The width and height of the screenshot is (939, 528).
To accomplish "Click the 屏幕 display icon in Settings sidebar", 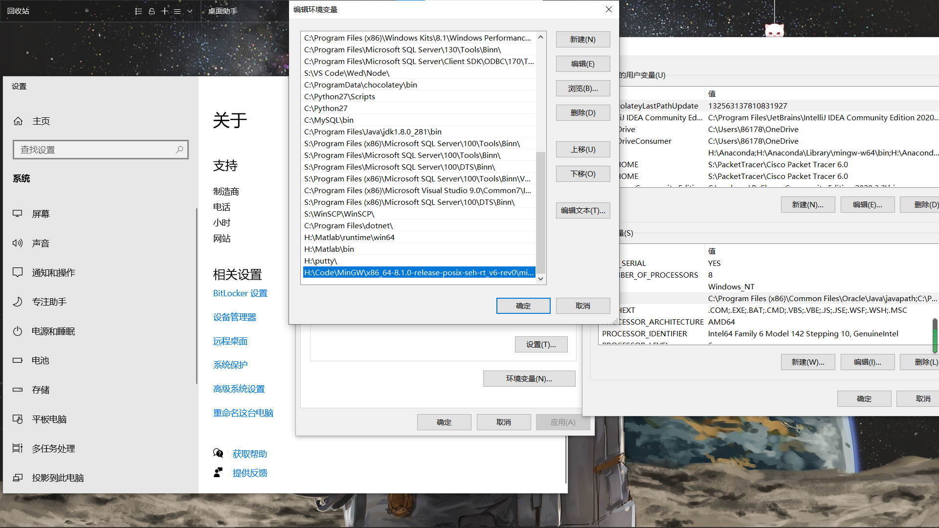I will [x=18, y=214].
